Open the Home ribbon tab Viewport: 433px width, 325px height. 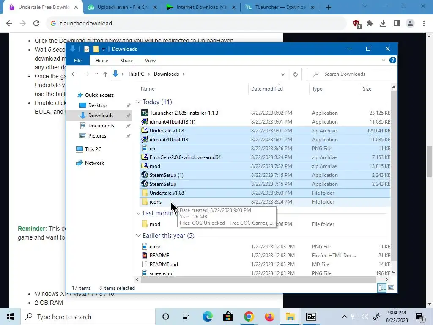[x=102, y=61]
